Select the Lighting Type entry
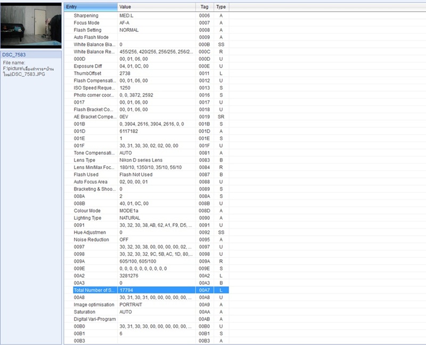 click(x=87, y=218)
